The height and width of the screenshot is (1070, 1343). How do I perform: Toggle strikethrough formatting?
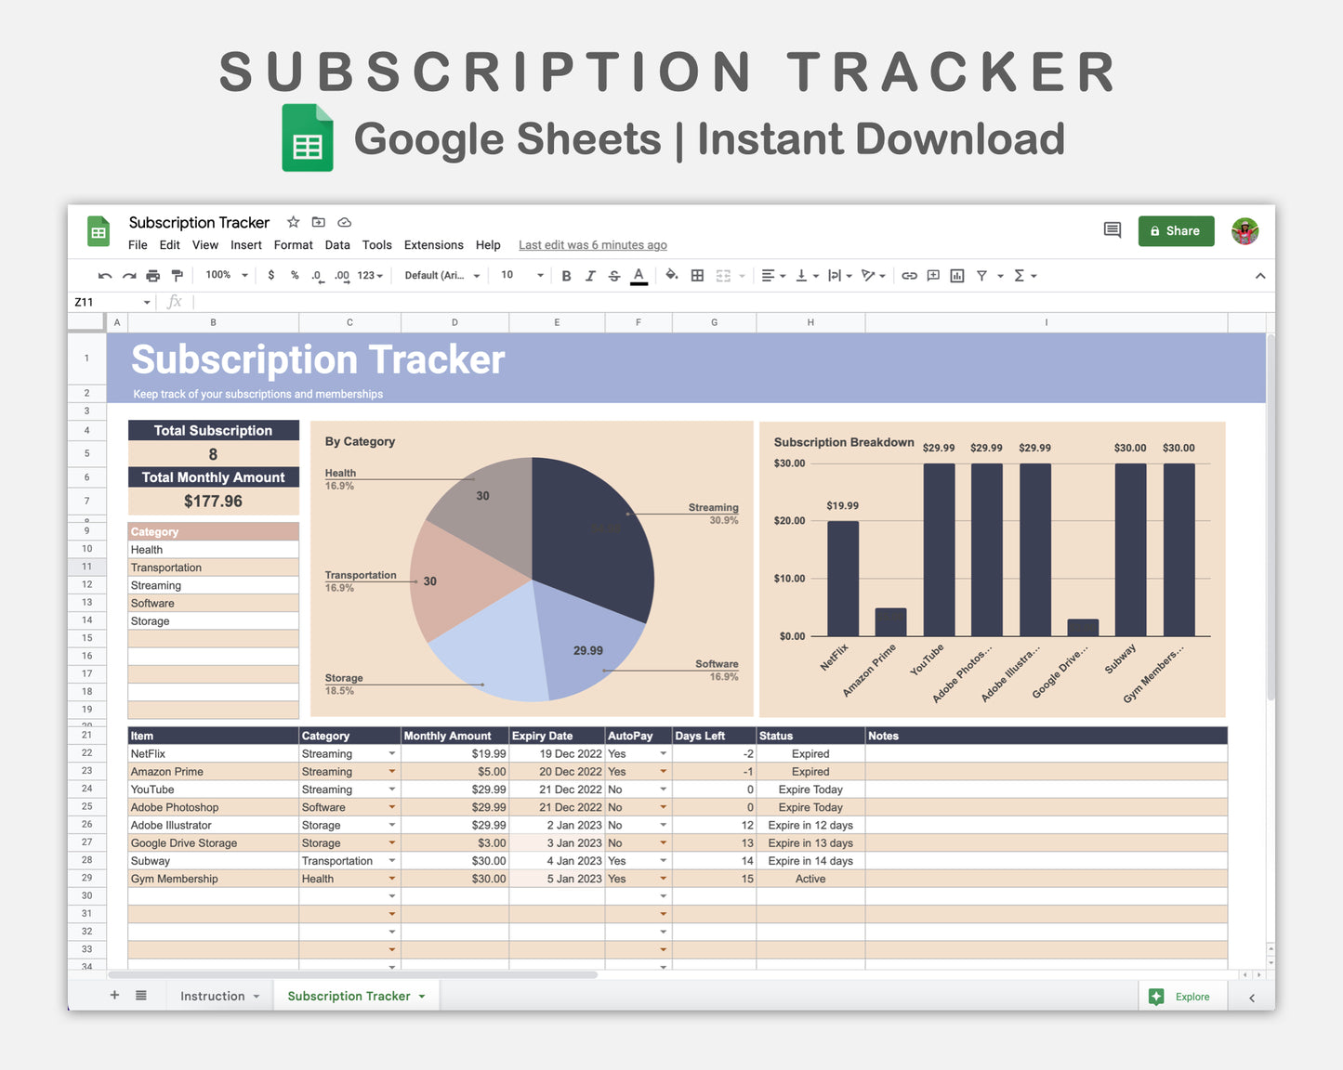(x=613, y=276)
